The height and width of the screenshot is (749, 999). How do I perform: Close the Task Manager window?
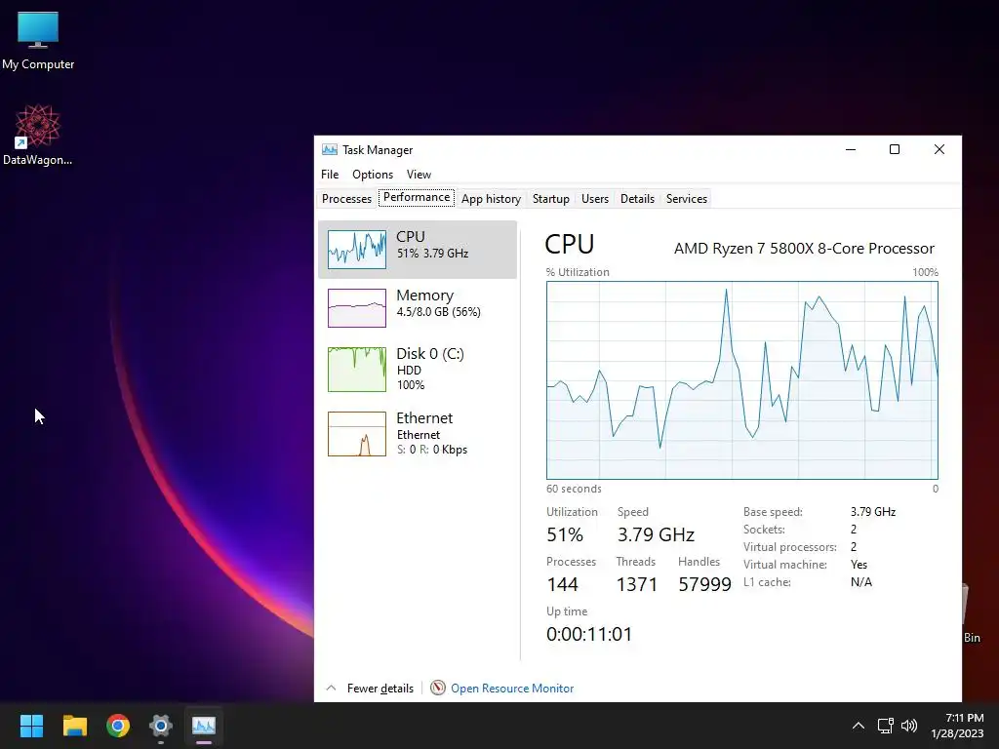(939, 149)
